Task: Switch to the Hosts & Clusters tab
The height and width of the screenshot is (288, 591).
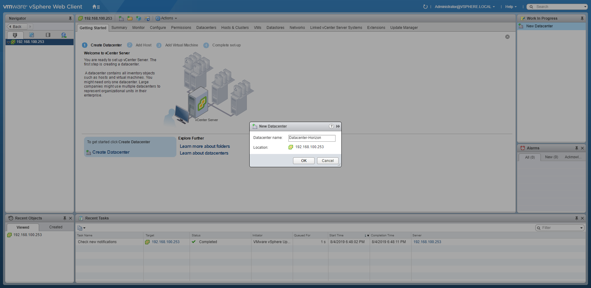Action: tap(235, 28)
